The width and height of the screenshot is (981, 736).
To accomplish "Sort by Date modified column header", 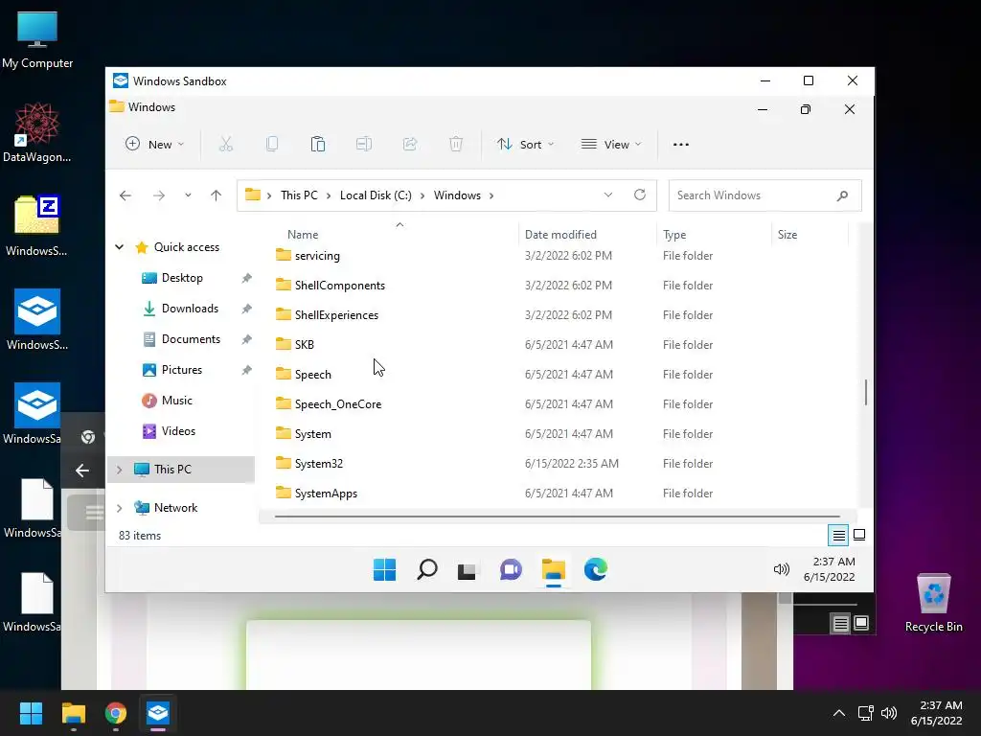I will [x=560, y=235].
